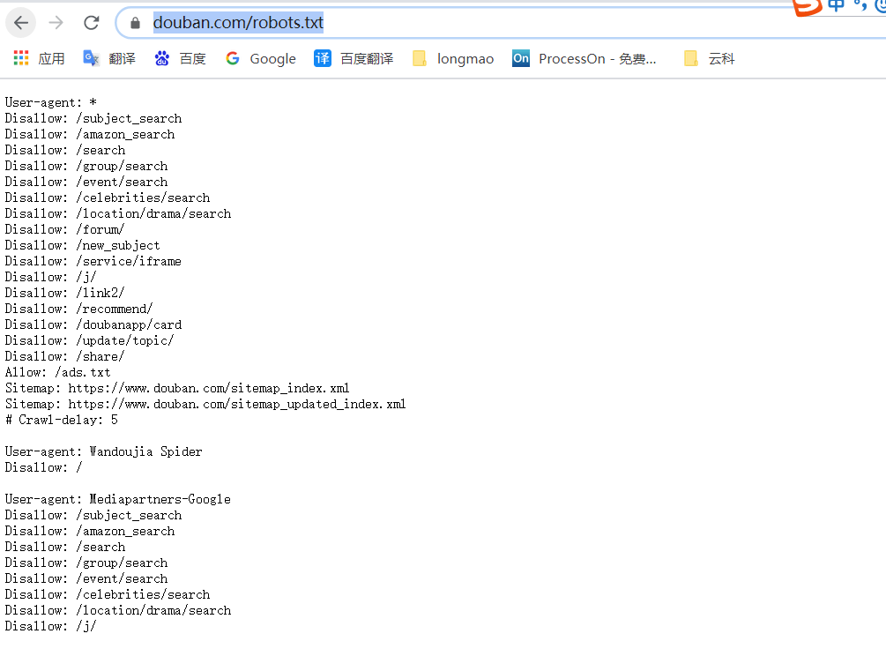Click the 'Allow: /ads.txt' line
Screen dimensions: 886x656
(57, 372)
